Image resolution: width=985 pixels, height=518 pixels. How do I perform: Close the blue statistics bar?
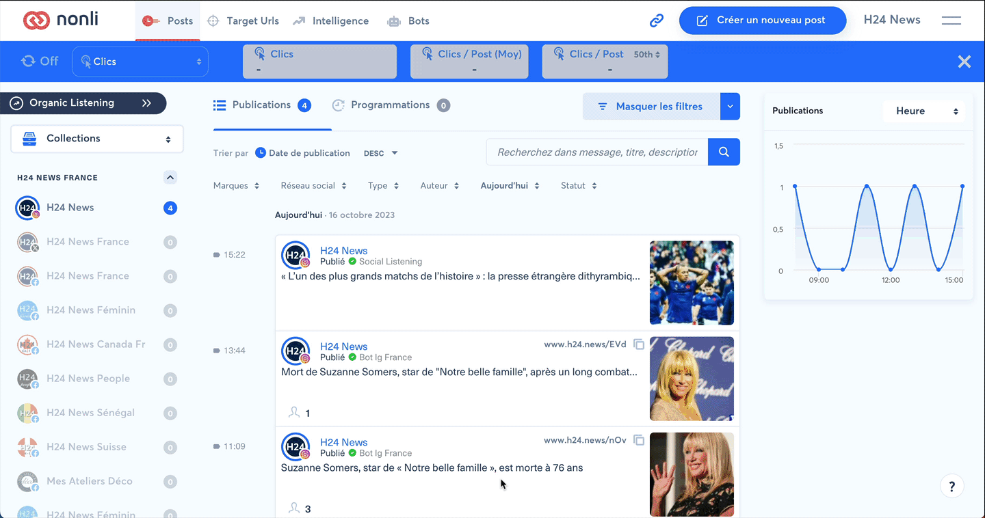tap(964, 62)
